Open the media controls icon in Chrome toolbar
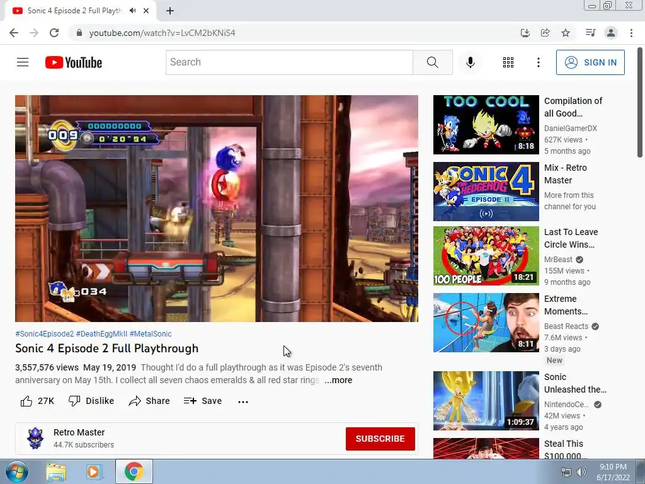645x484 pixels. pyautogui.click(x=590, y=33)
